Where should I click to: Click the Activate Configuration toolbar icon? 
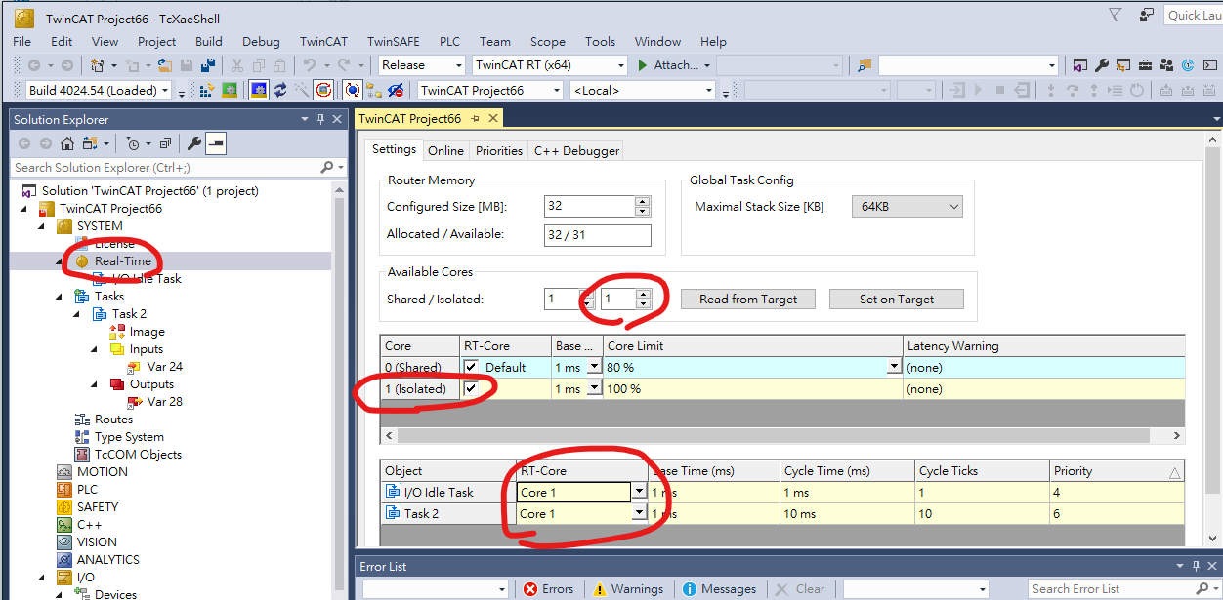tap(207, 90)
